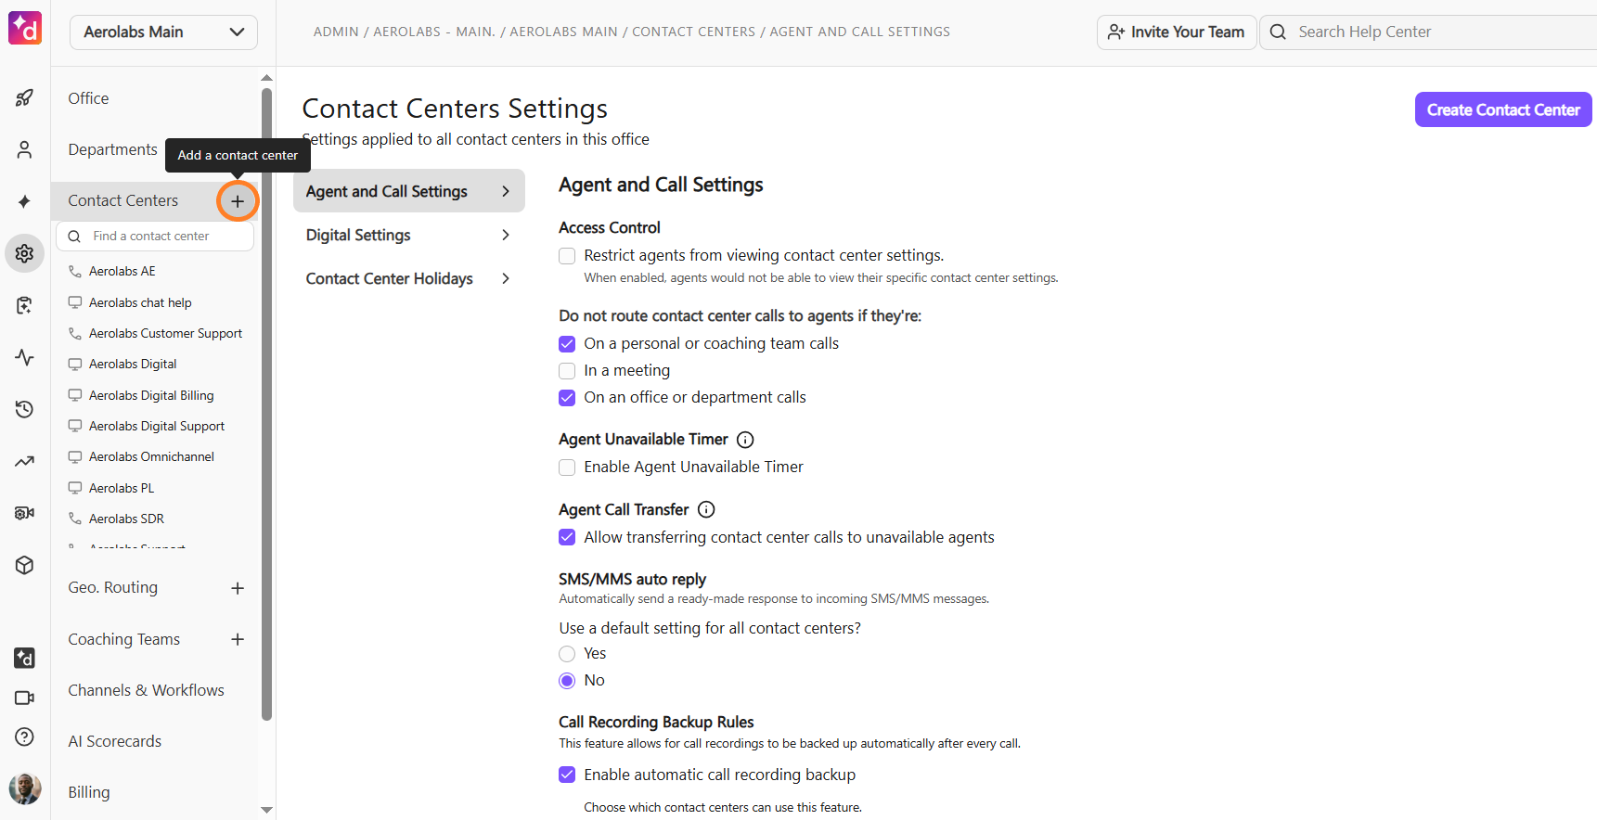Open Aerolabs Digital Billing contact center

[151, 395]
